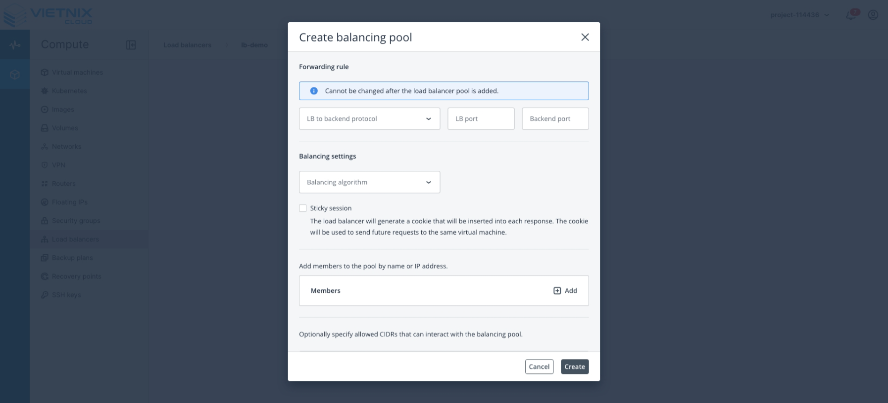Navigate to Networks via its sidebar icon

[x=44, y=146]
